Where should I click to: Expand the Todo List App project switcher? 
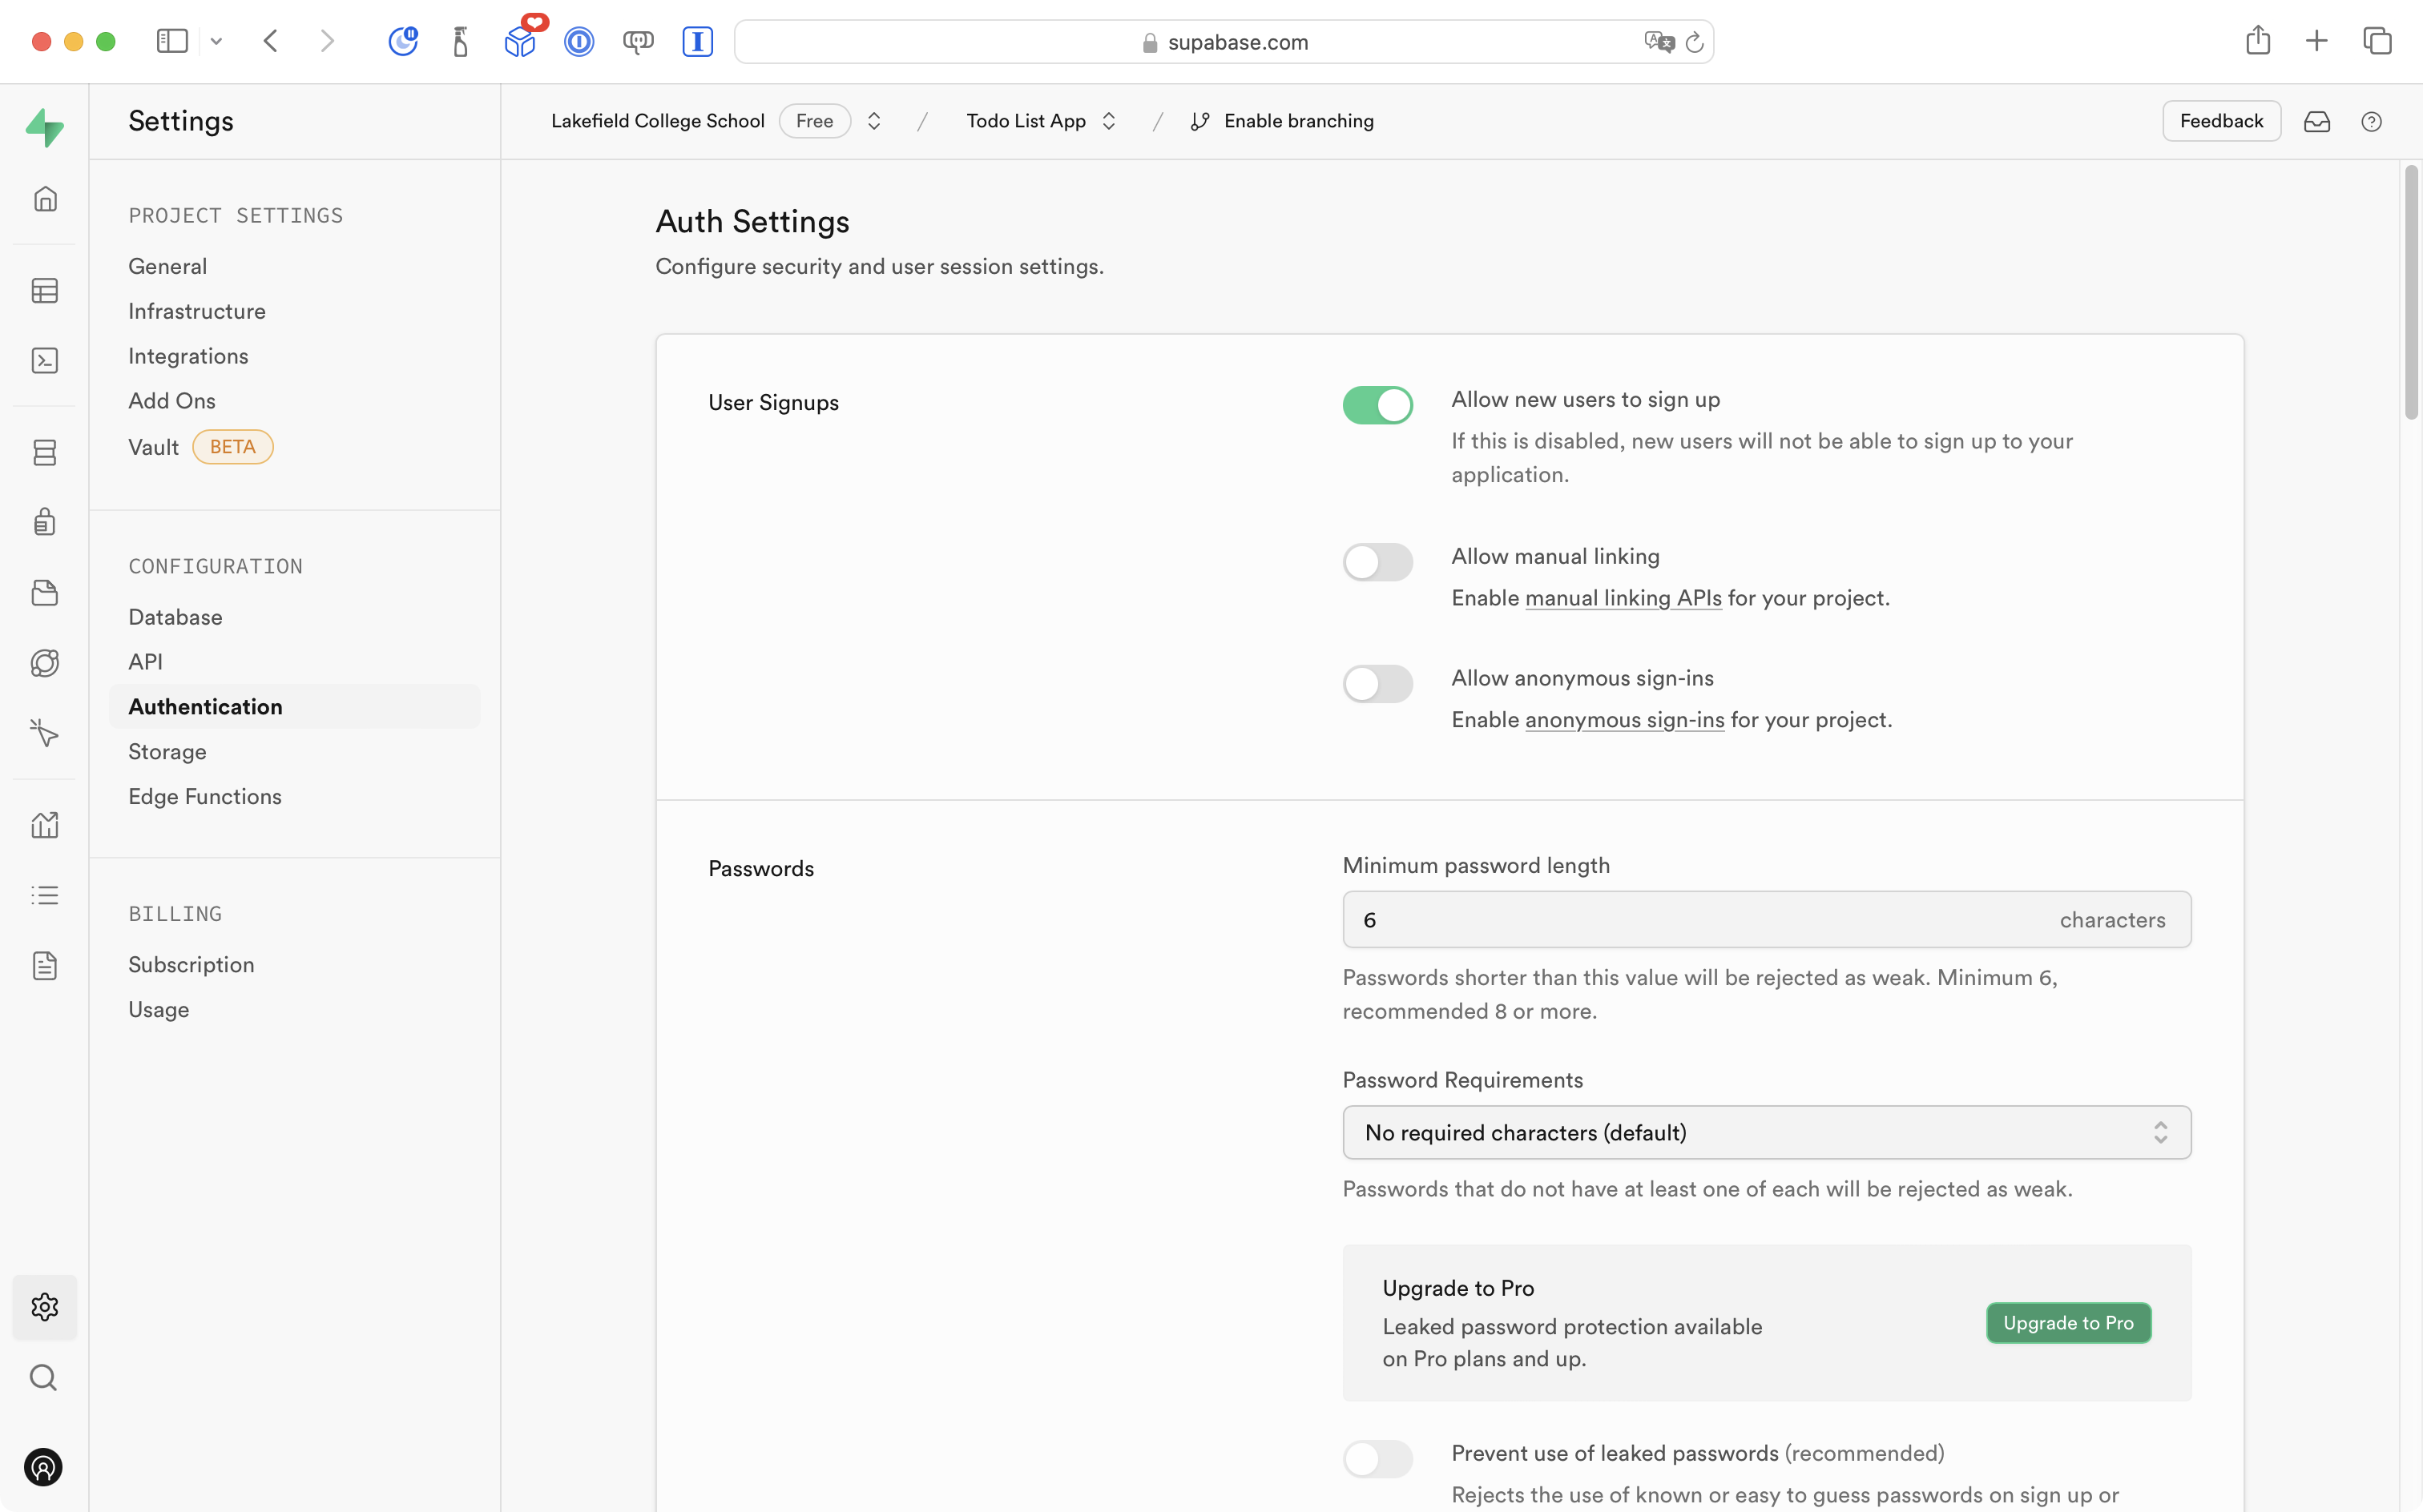coord(1108,121)
